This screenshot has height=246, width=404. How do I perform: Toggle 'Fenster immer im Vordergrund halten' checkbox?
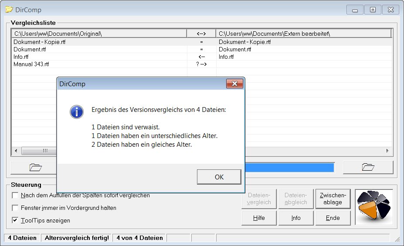(x=15, y=208)
